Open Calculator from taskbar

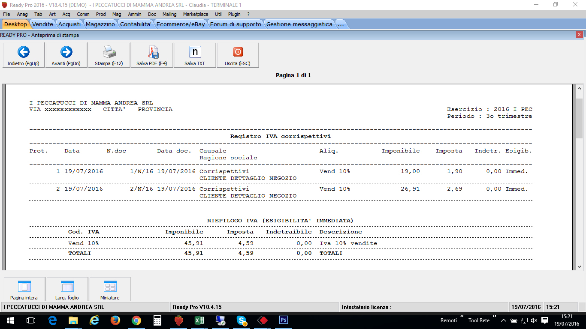pyautogui.click(x=157, y=320)
